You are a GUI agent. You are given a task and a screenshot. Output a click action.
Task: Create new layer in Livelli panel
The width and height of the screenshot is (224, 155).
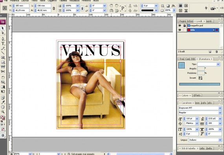[210, 52]
